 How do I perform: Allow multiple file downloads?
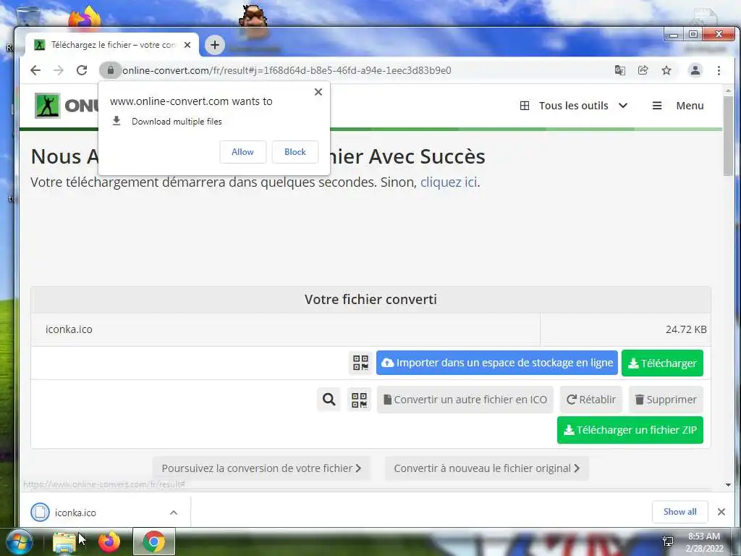(x=243, y=152)
